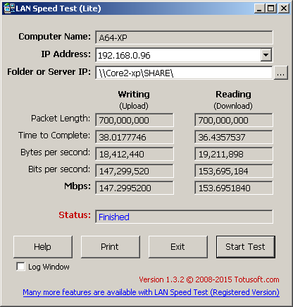This screenshot has width=293, height=307.
Task: Click the Start Test button
Action: (246, 247)
